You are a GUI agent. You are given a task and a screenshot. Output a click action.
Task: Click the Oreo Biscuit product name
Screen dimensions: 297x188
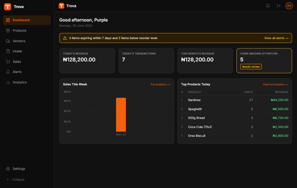[197, 136]
